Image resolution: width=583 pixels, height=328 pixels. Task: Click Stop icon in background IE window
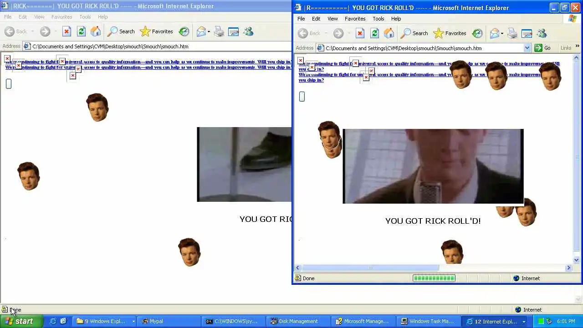66,31
